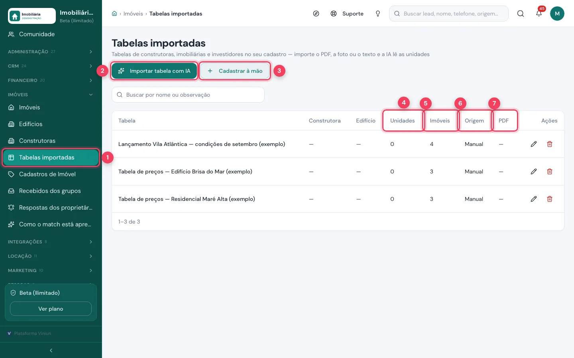The image size is (574, 358).
Task: Delete the Edifício Brisa do Mar table
Action: click(x=550, y=171)
